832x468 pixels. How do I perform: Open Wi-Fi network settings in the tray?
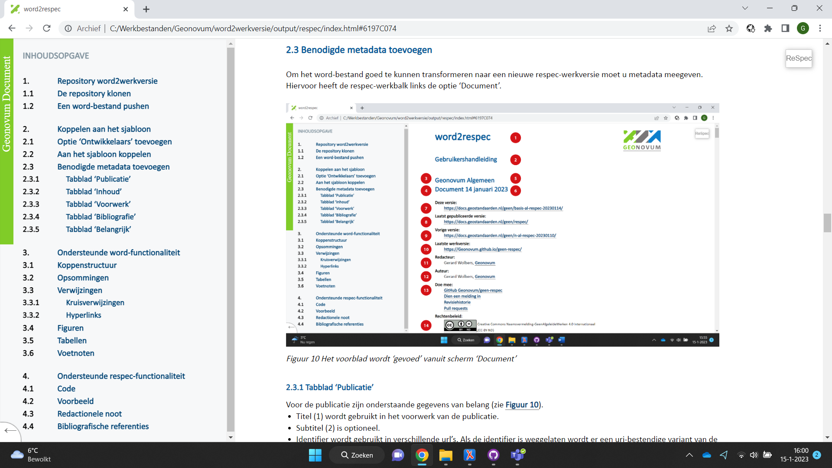point(741,455)
